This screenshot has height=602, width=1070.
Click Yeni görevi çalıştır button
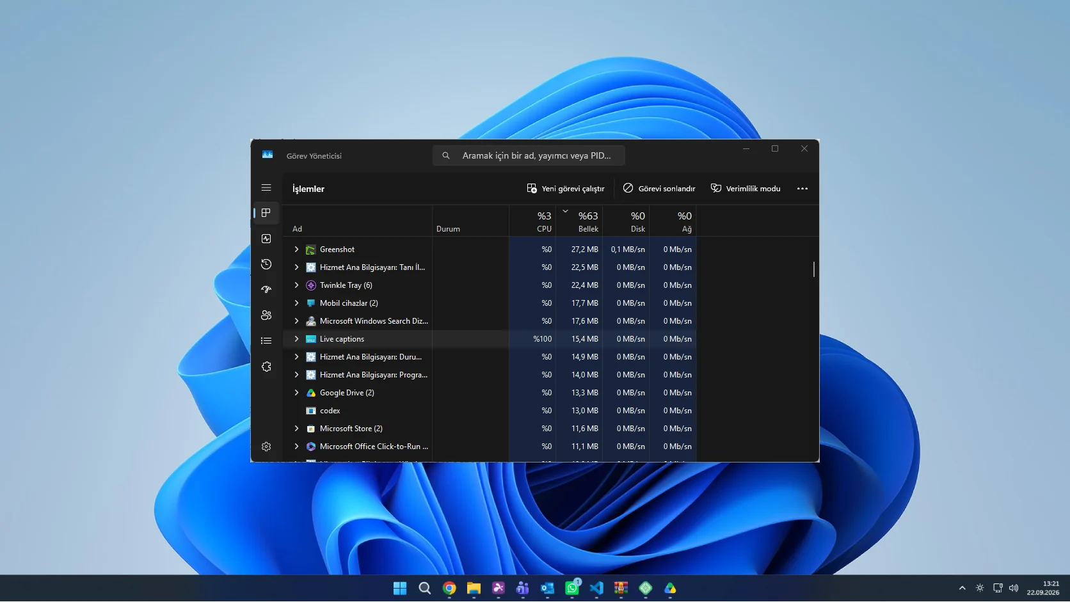565,189
